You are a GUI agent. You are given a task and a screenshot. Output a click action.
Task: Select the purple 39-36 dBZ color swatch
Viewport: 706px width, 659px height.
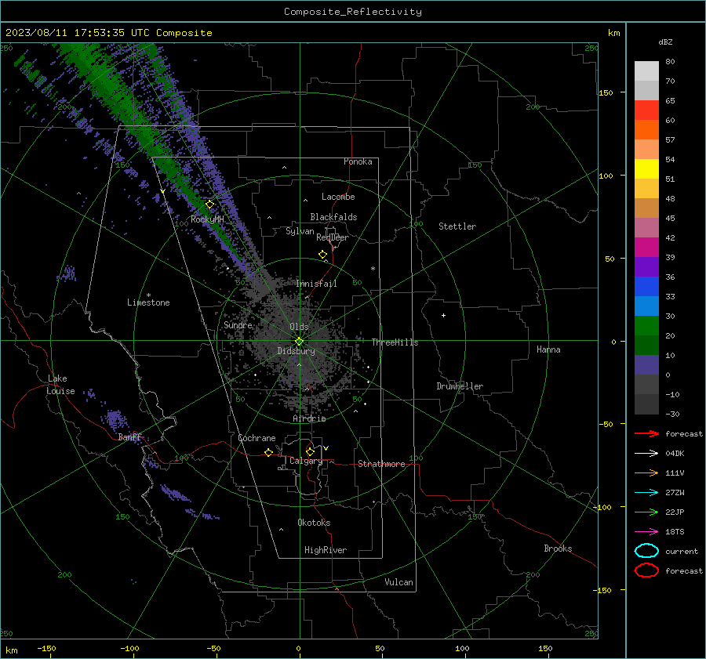coord(646,266)
